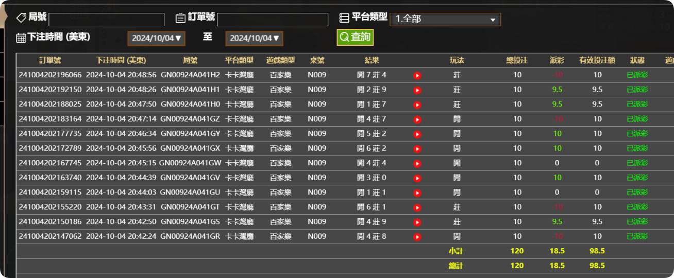Select order number 241004202163740
This screenshot has width=674, height=278.
click(x=50, y=178)
